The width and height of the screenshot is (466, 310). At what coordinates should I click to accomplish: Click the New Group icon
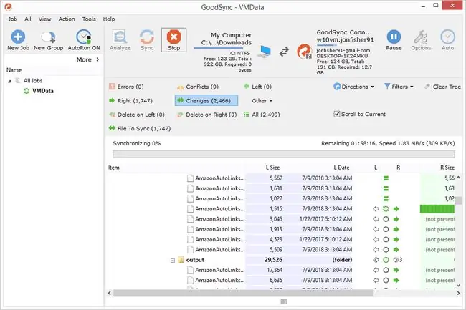coord(49,37)
